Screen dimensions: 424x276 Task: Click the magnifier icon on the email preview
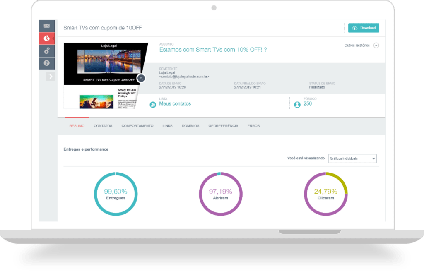click(x=141, y=77)
